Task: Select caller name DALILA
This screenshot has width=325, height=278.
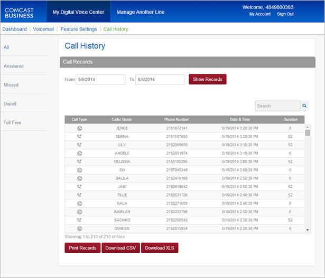Action: pos(122,178)
